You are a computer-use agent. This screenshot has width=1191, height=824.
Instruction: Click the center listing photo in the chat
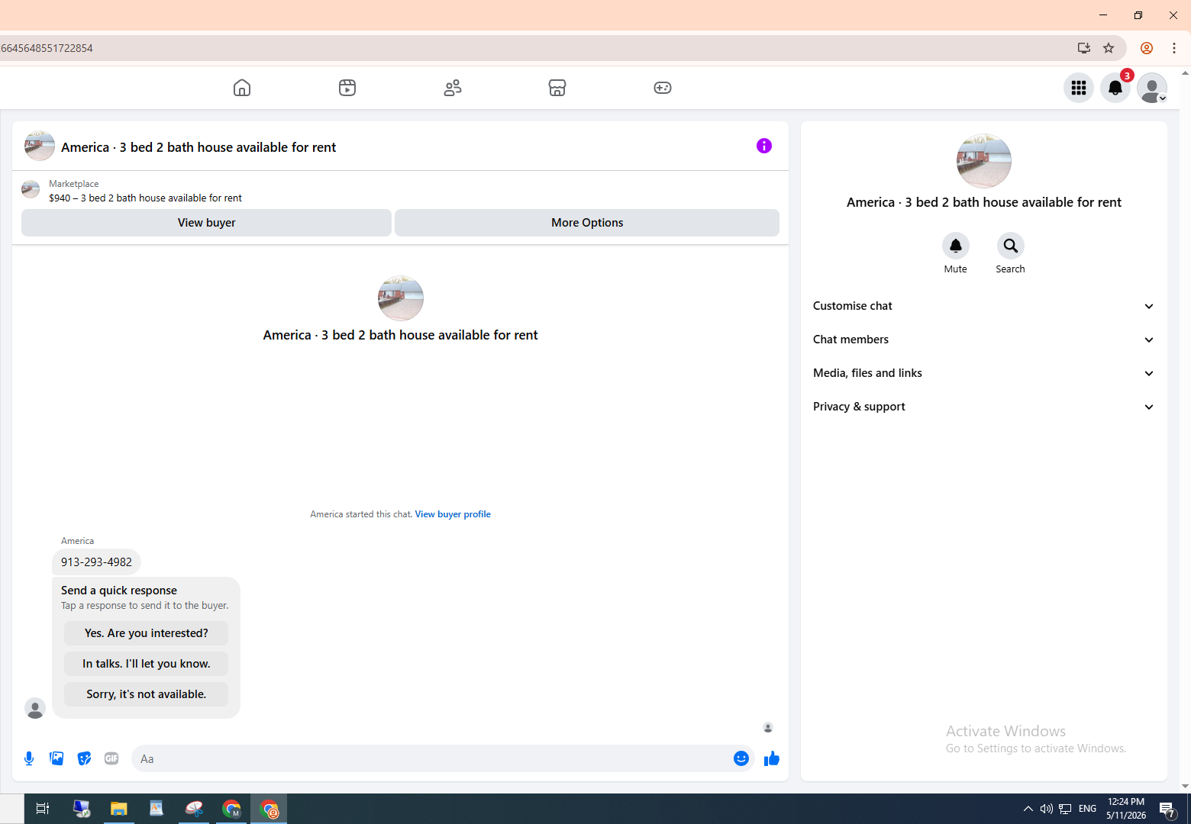(401, 298)
